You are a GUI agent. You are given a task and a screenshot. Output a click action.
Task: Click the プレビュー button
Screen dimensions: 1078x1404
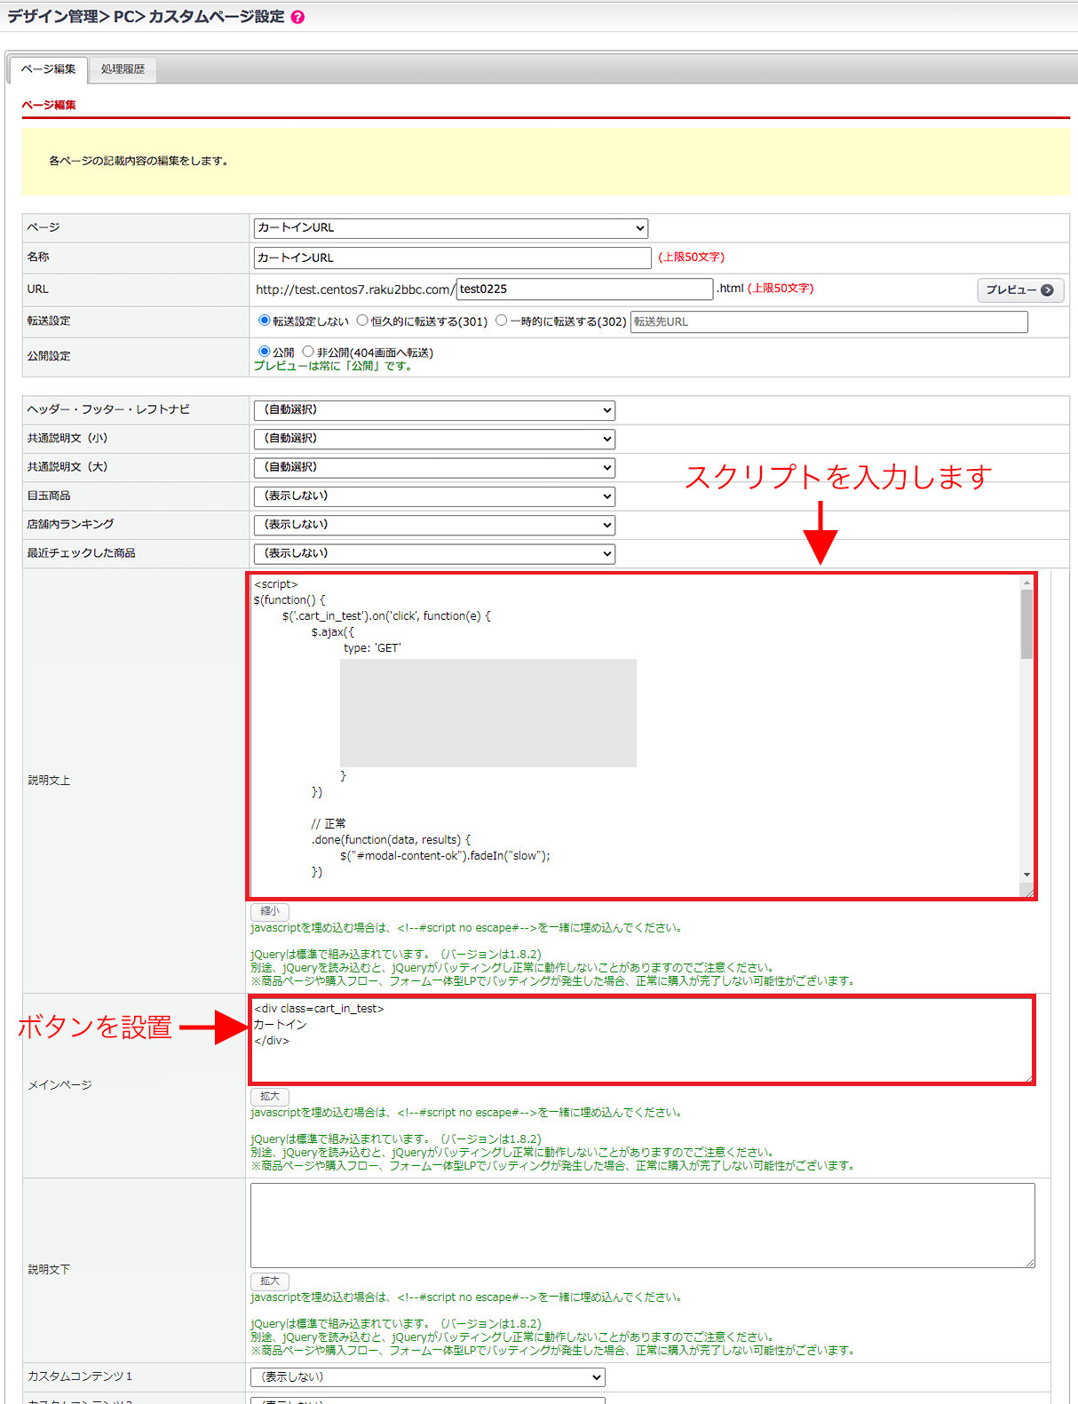[x=1019, y=290]
